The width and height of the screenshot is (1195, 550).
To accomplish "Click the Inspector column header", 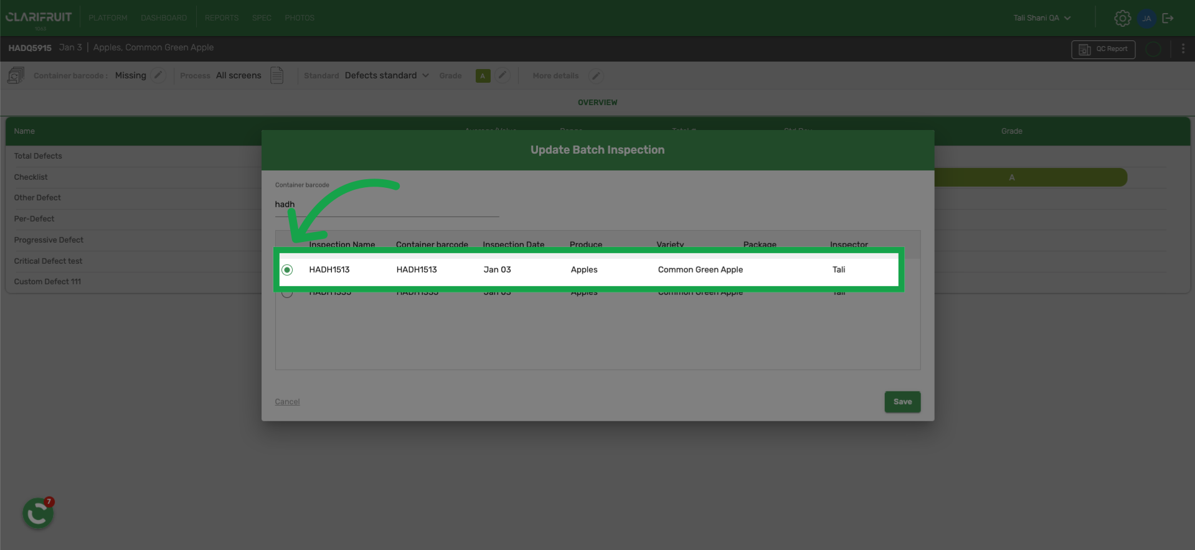I will click(849, 244).
